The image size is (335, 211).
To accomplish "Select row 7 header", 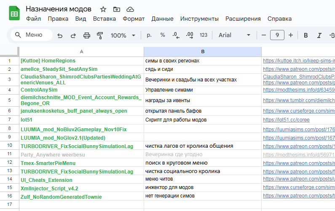I will [x=9, y=119].
